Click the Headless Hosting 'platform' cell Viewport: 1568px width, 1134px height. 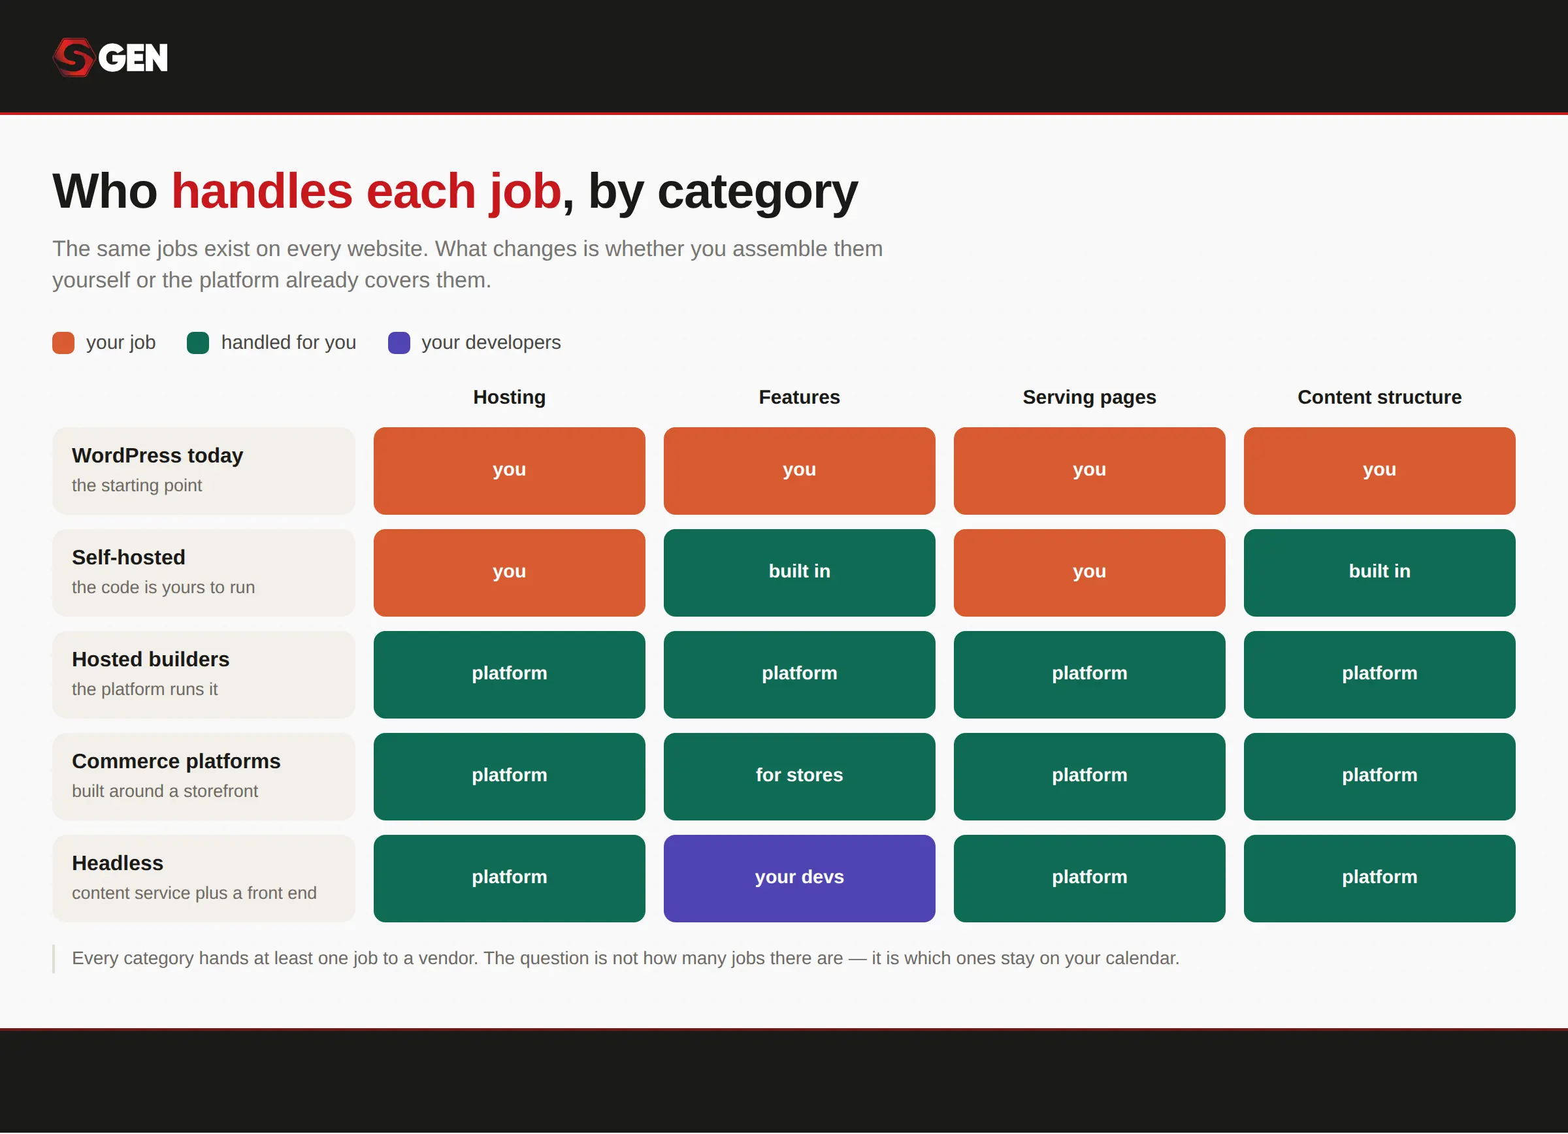pyautogui.click(x=510, y=879)
